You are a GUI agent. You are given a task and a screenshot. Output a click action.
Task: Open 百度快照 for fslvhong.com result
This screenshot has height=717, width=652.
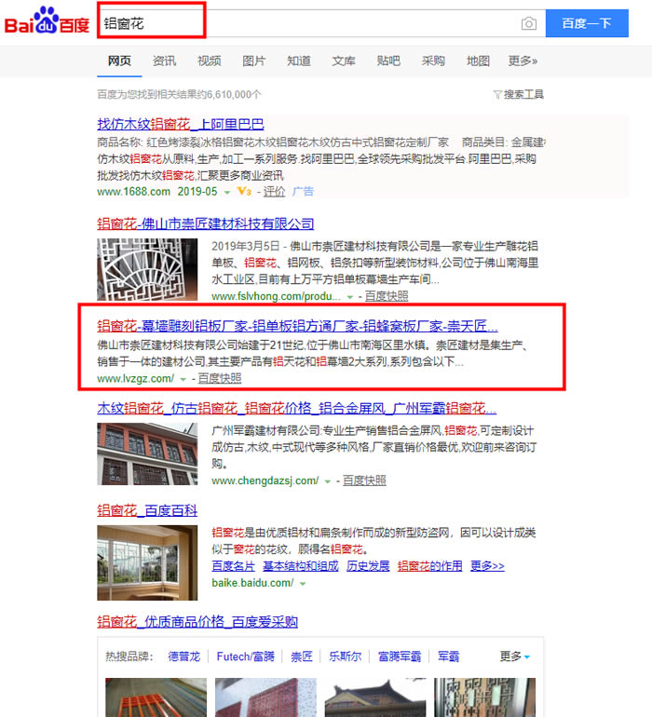pyautogui.click(x=386, y=296)
